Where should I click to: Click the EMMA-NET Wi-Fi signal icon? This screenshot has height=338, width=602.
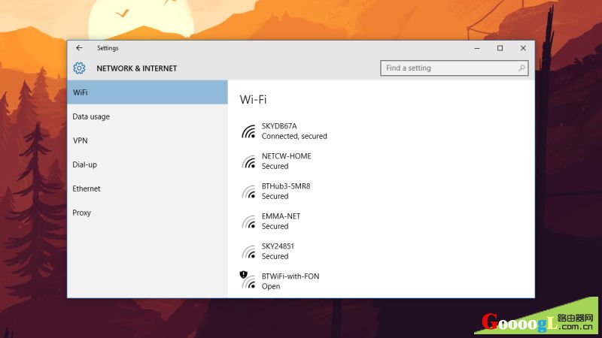pyautogui.click(x=249, y=221)
